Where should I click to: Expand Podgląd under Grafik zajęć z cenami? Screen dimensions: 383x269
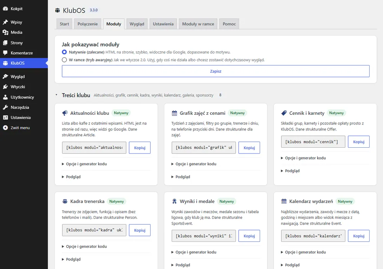(x=181, y=177)
